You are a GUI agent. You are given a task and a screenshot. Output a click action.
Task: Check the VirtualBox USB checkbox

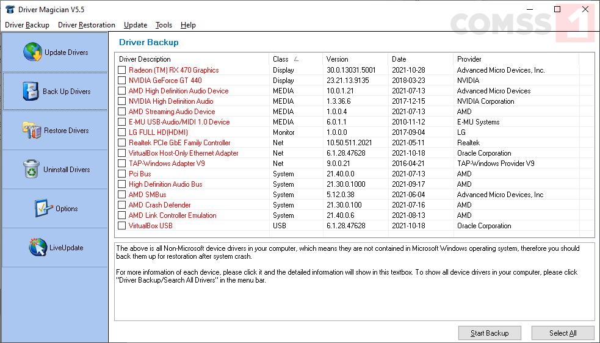tap(121, 225)
